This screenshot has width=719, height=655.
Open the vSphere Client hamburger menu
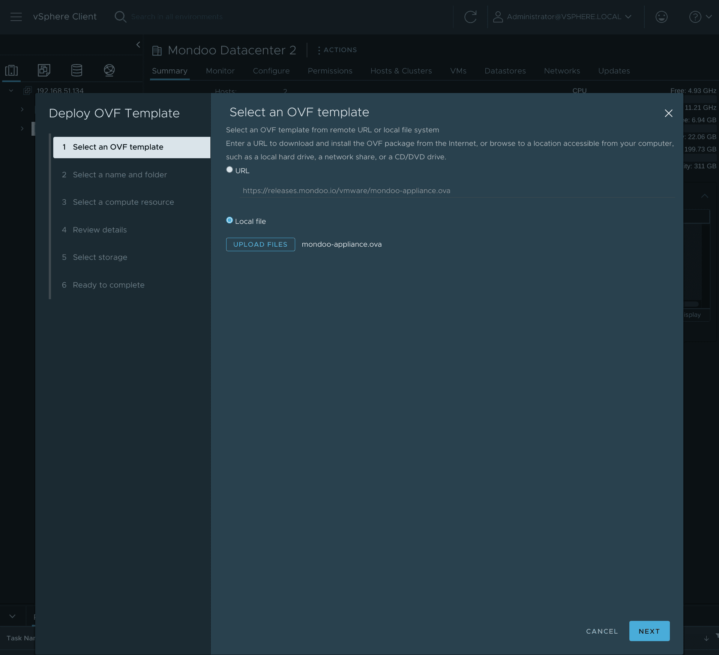click(16, 16)
